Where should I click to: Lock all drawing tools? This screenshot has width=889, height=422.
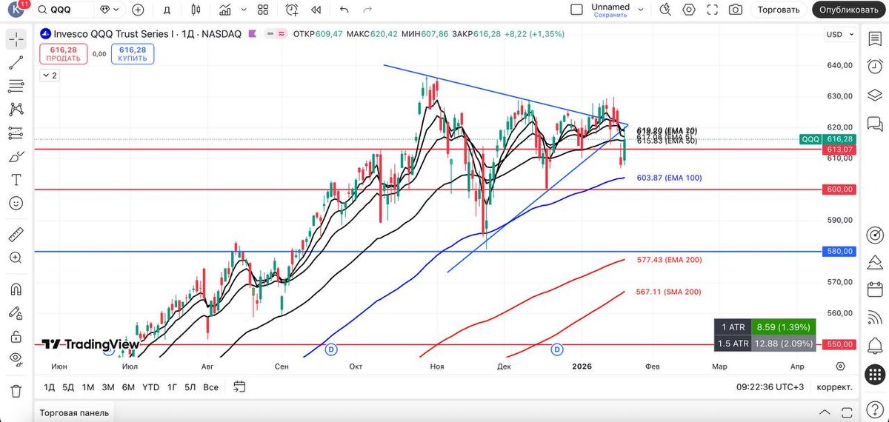pyautogui.click(x=16, y=336)
